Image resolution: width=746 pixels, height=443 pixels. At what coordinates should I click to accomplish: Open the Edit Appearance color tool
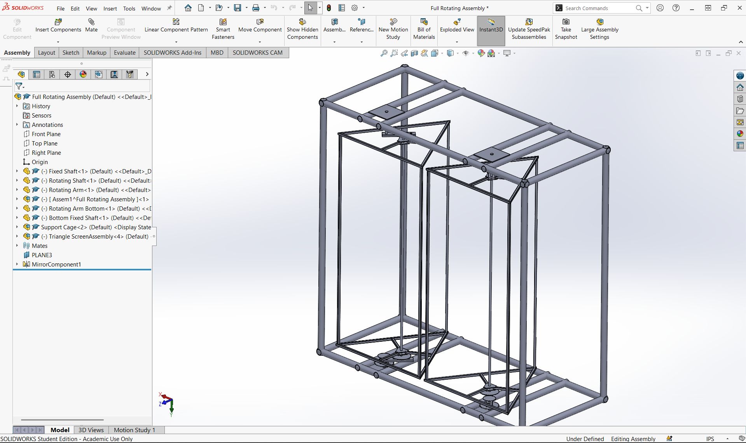click(x=481, y=53)
